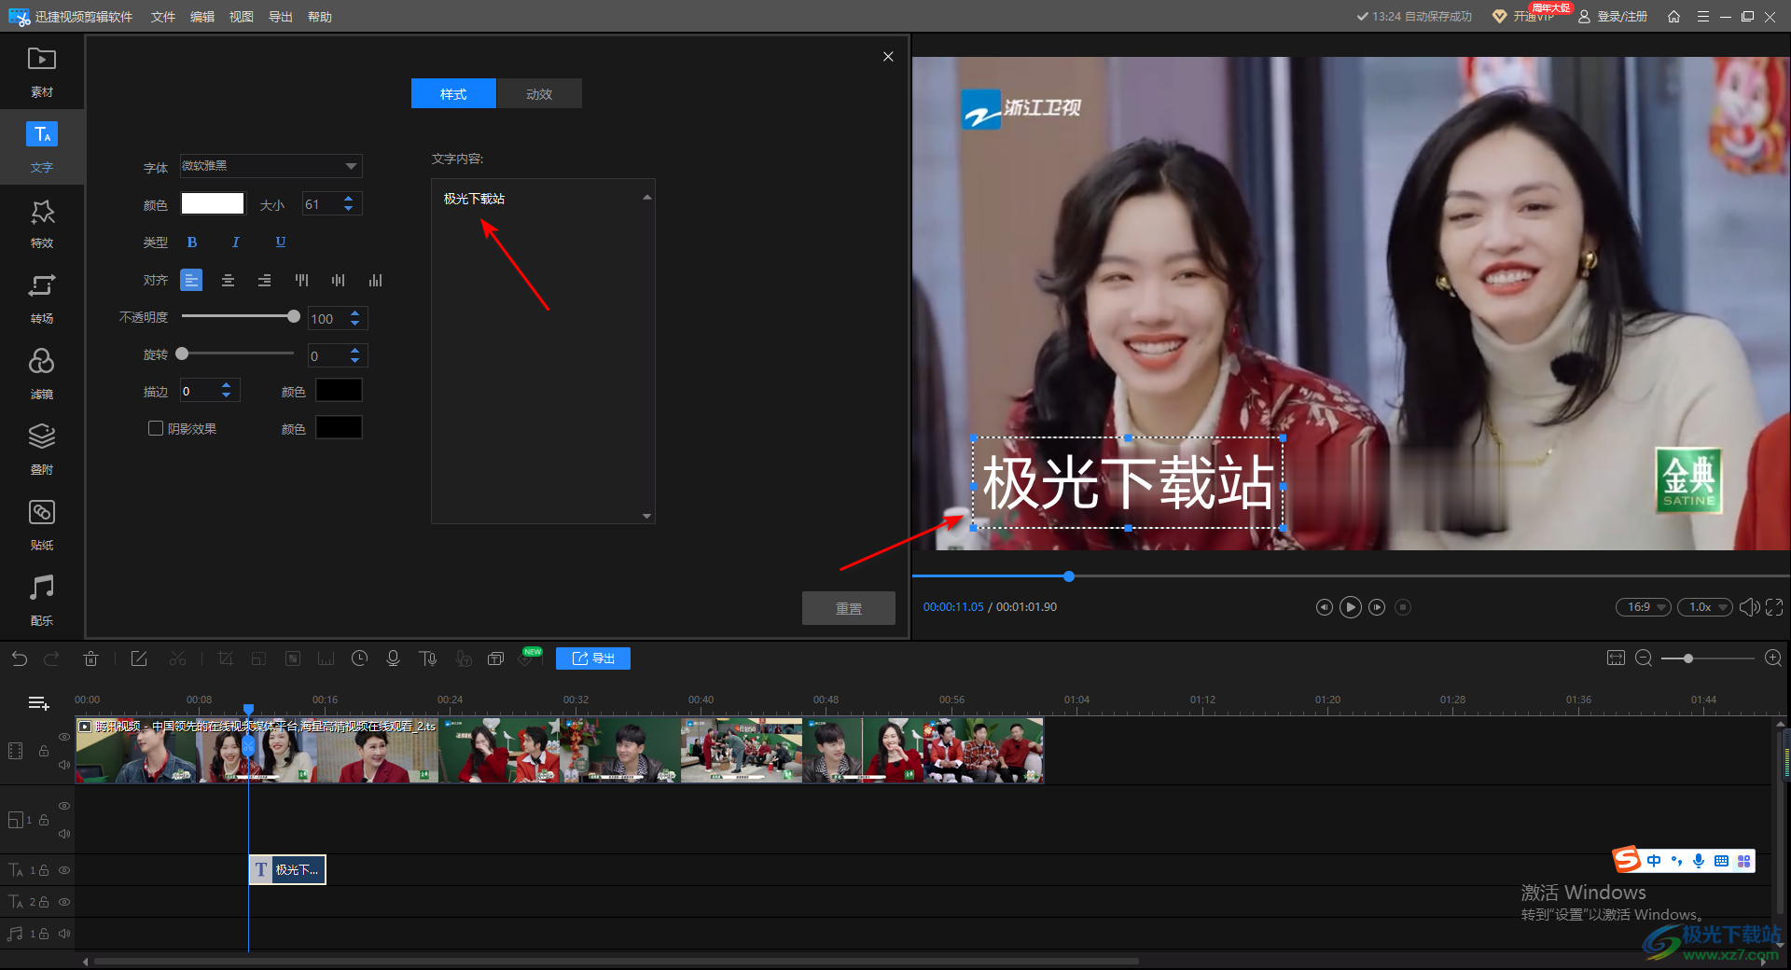Click the clock duration icon in toolbar
Image resolution: width=1791 pixels, height=970 pixels.
pos(359,658)
